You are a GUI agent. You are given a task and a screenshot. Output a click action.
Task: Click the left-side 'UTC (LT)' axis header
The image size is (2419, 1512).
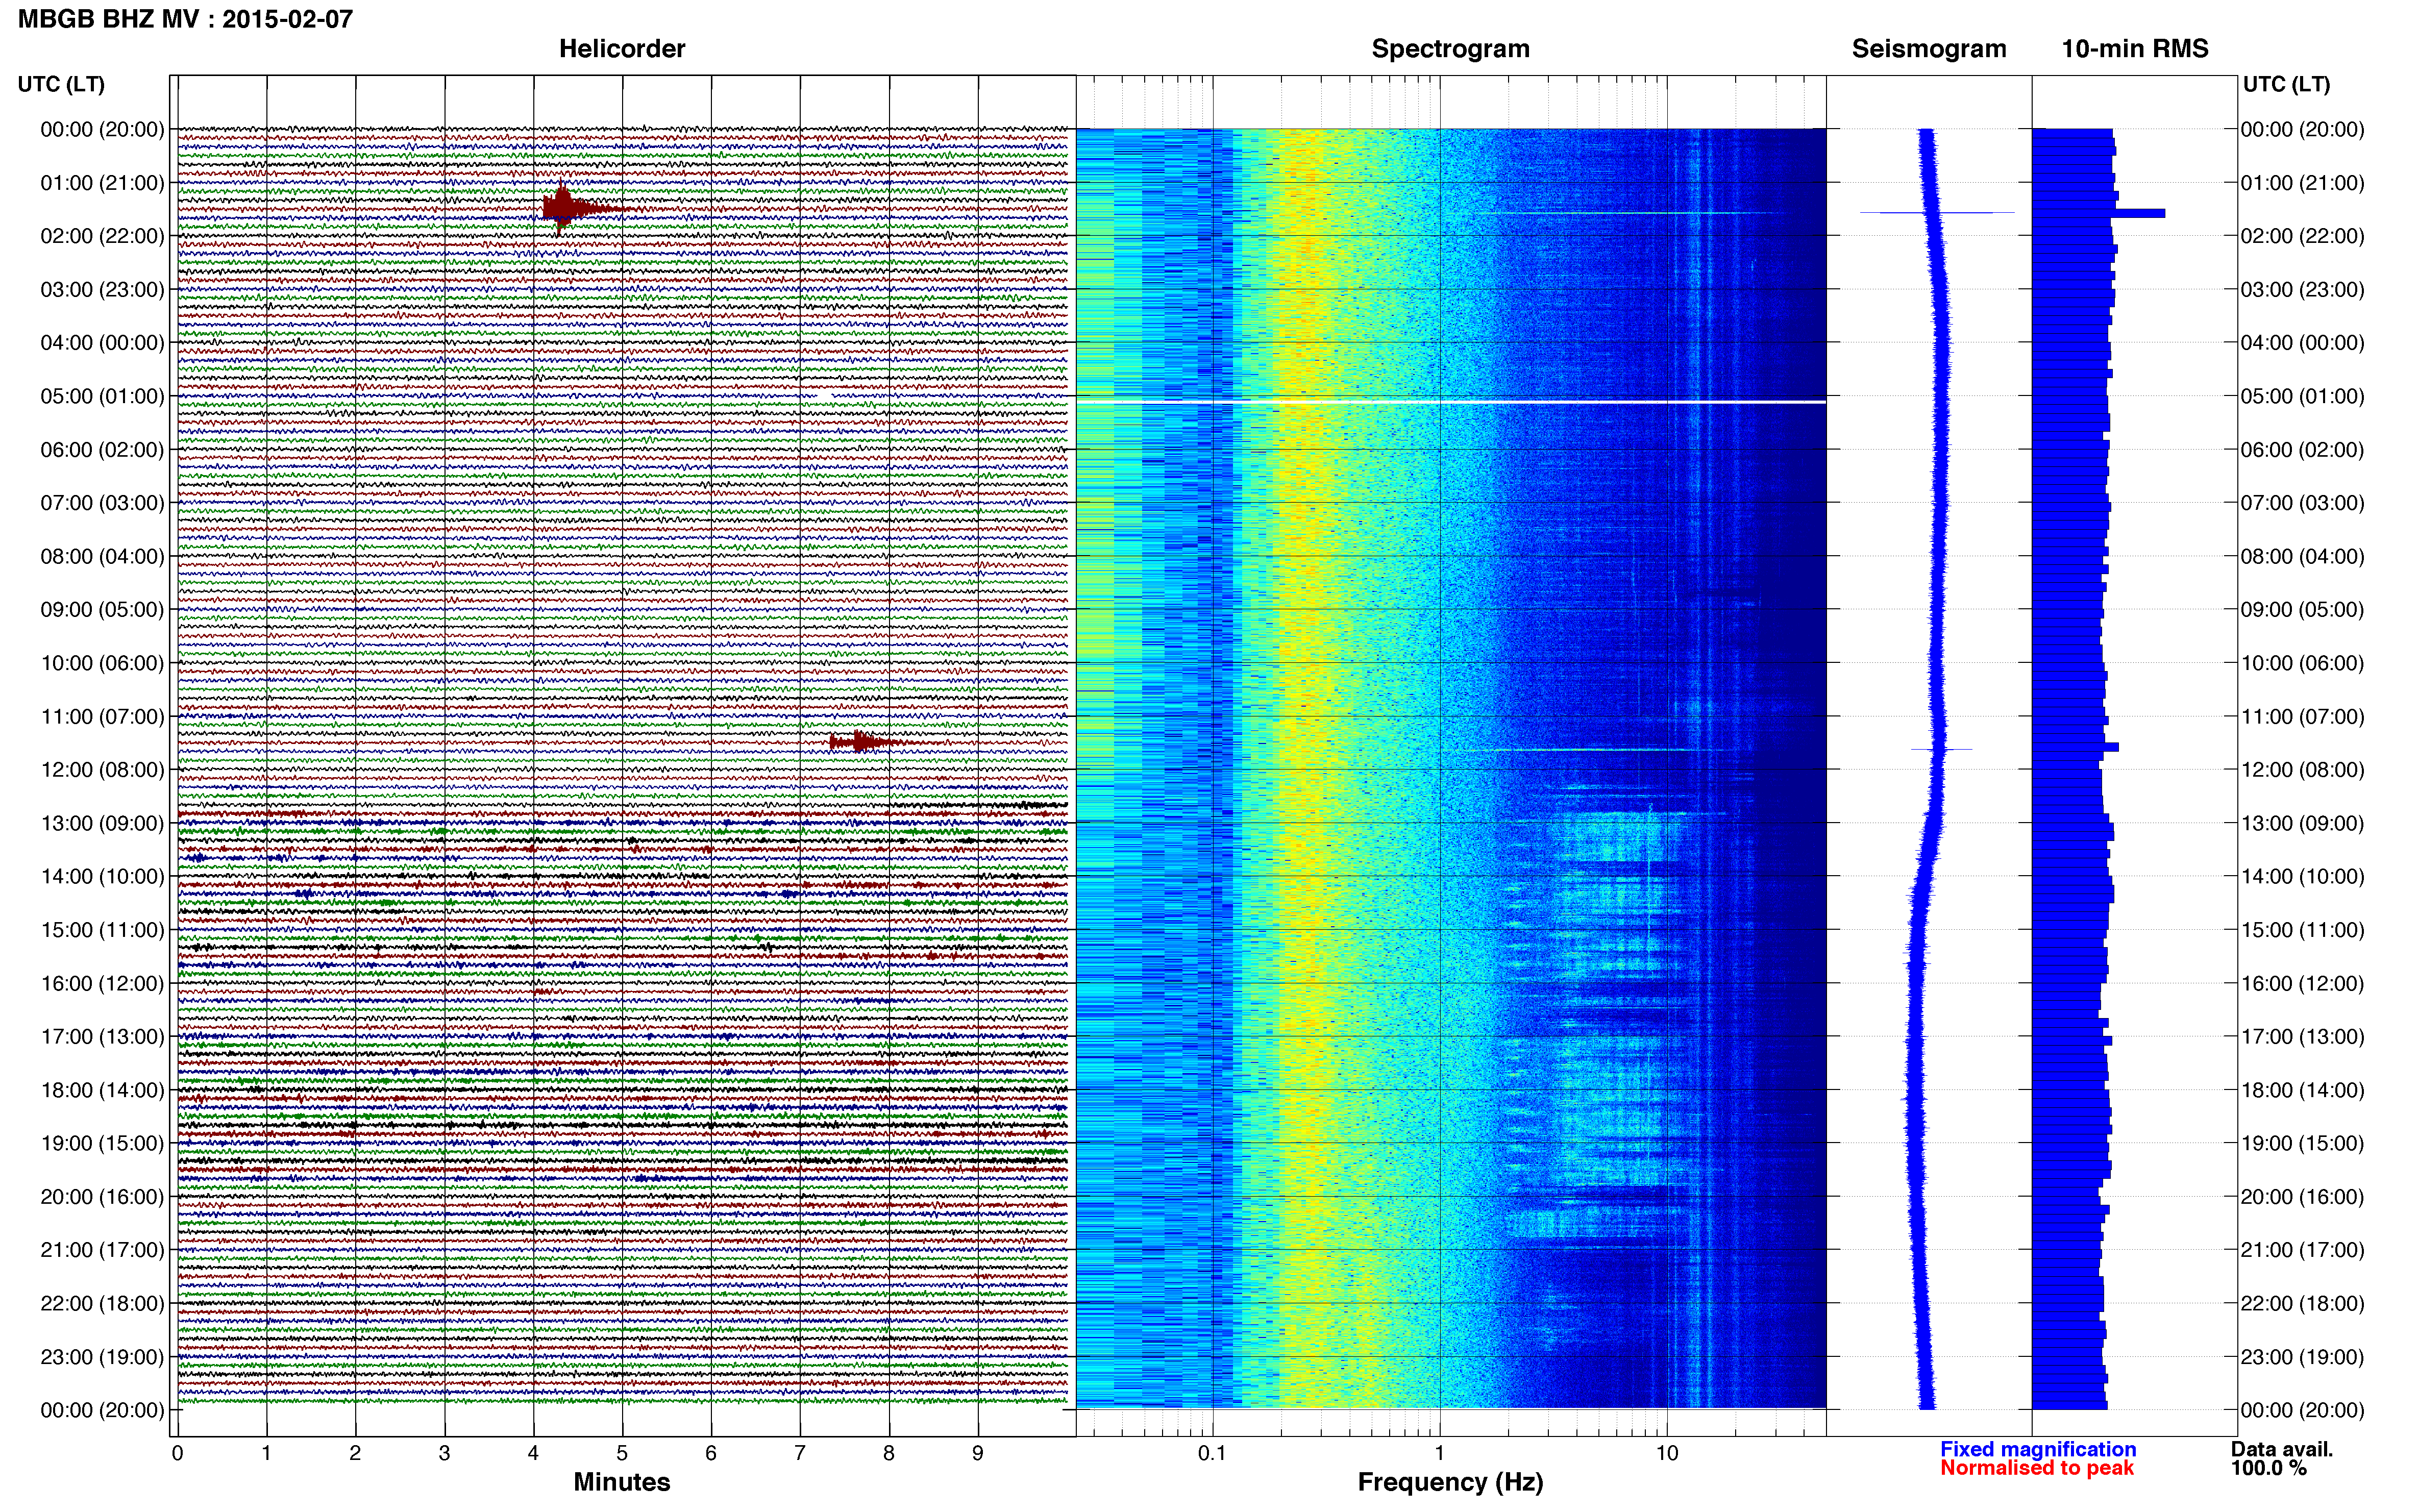tap(61, 84)
